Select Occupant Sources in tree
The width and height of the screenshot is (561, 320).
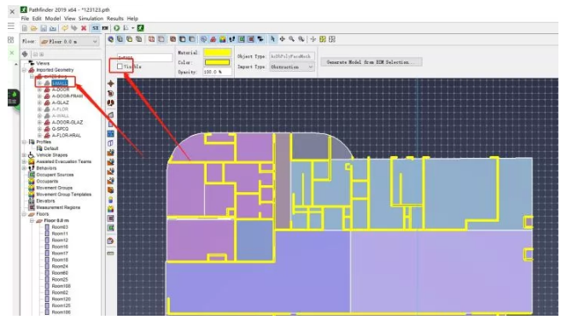55,175
